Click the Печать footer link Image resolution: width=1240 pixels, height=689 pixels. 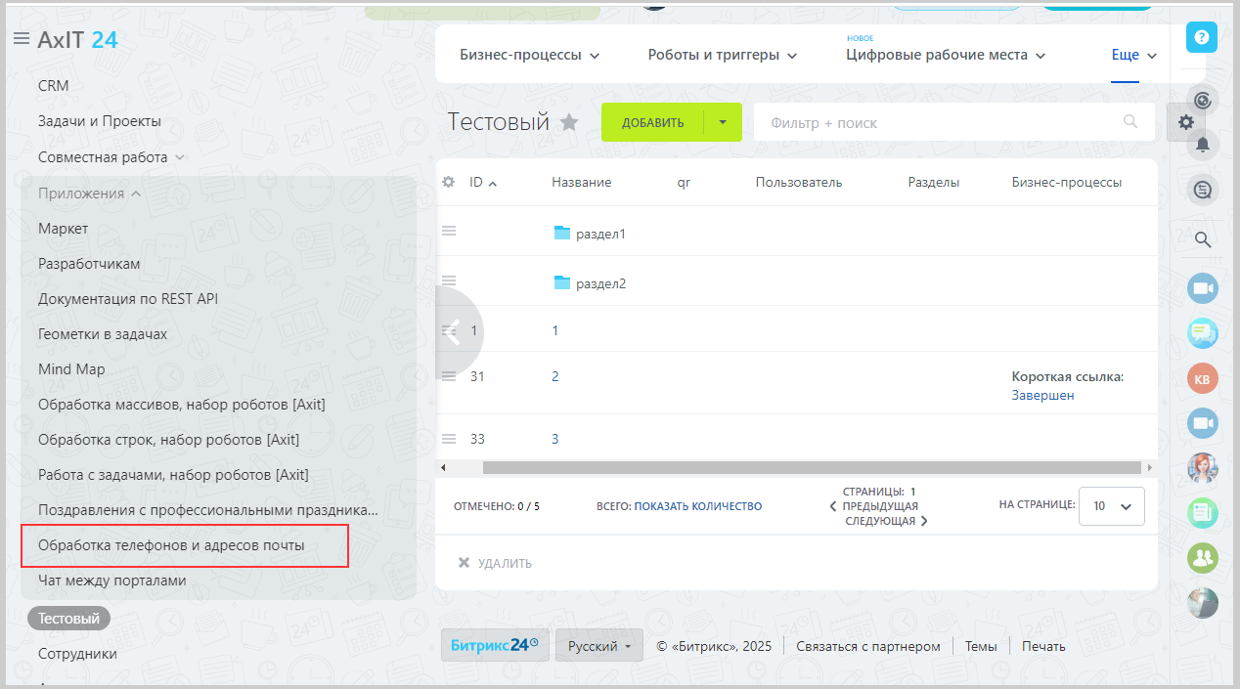[x=1043, y=646]
